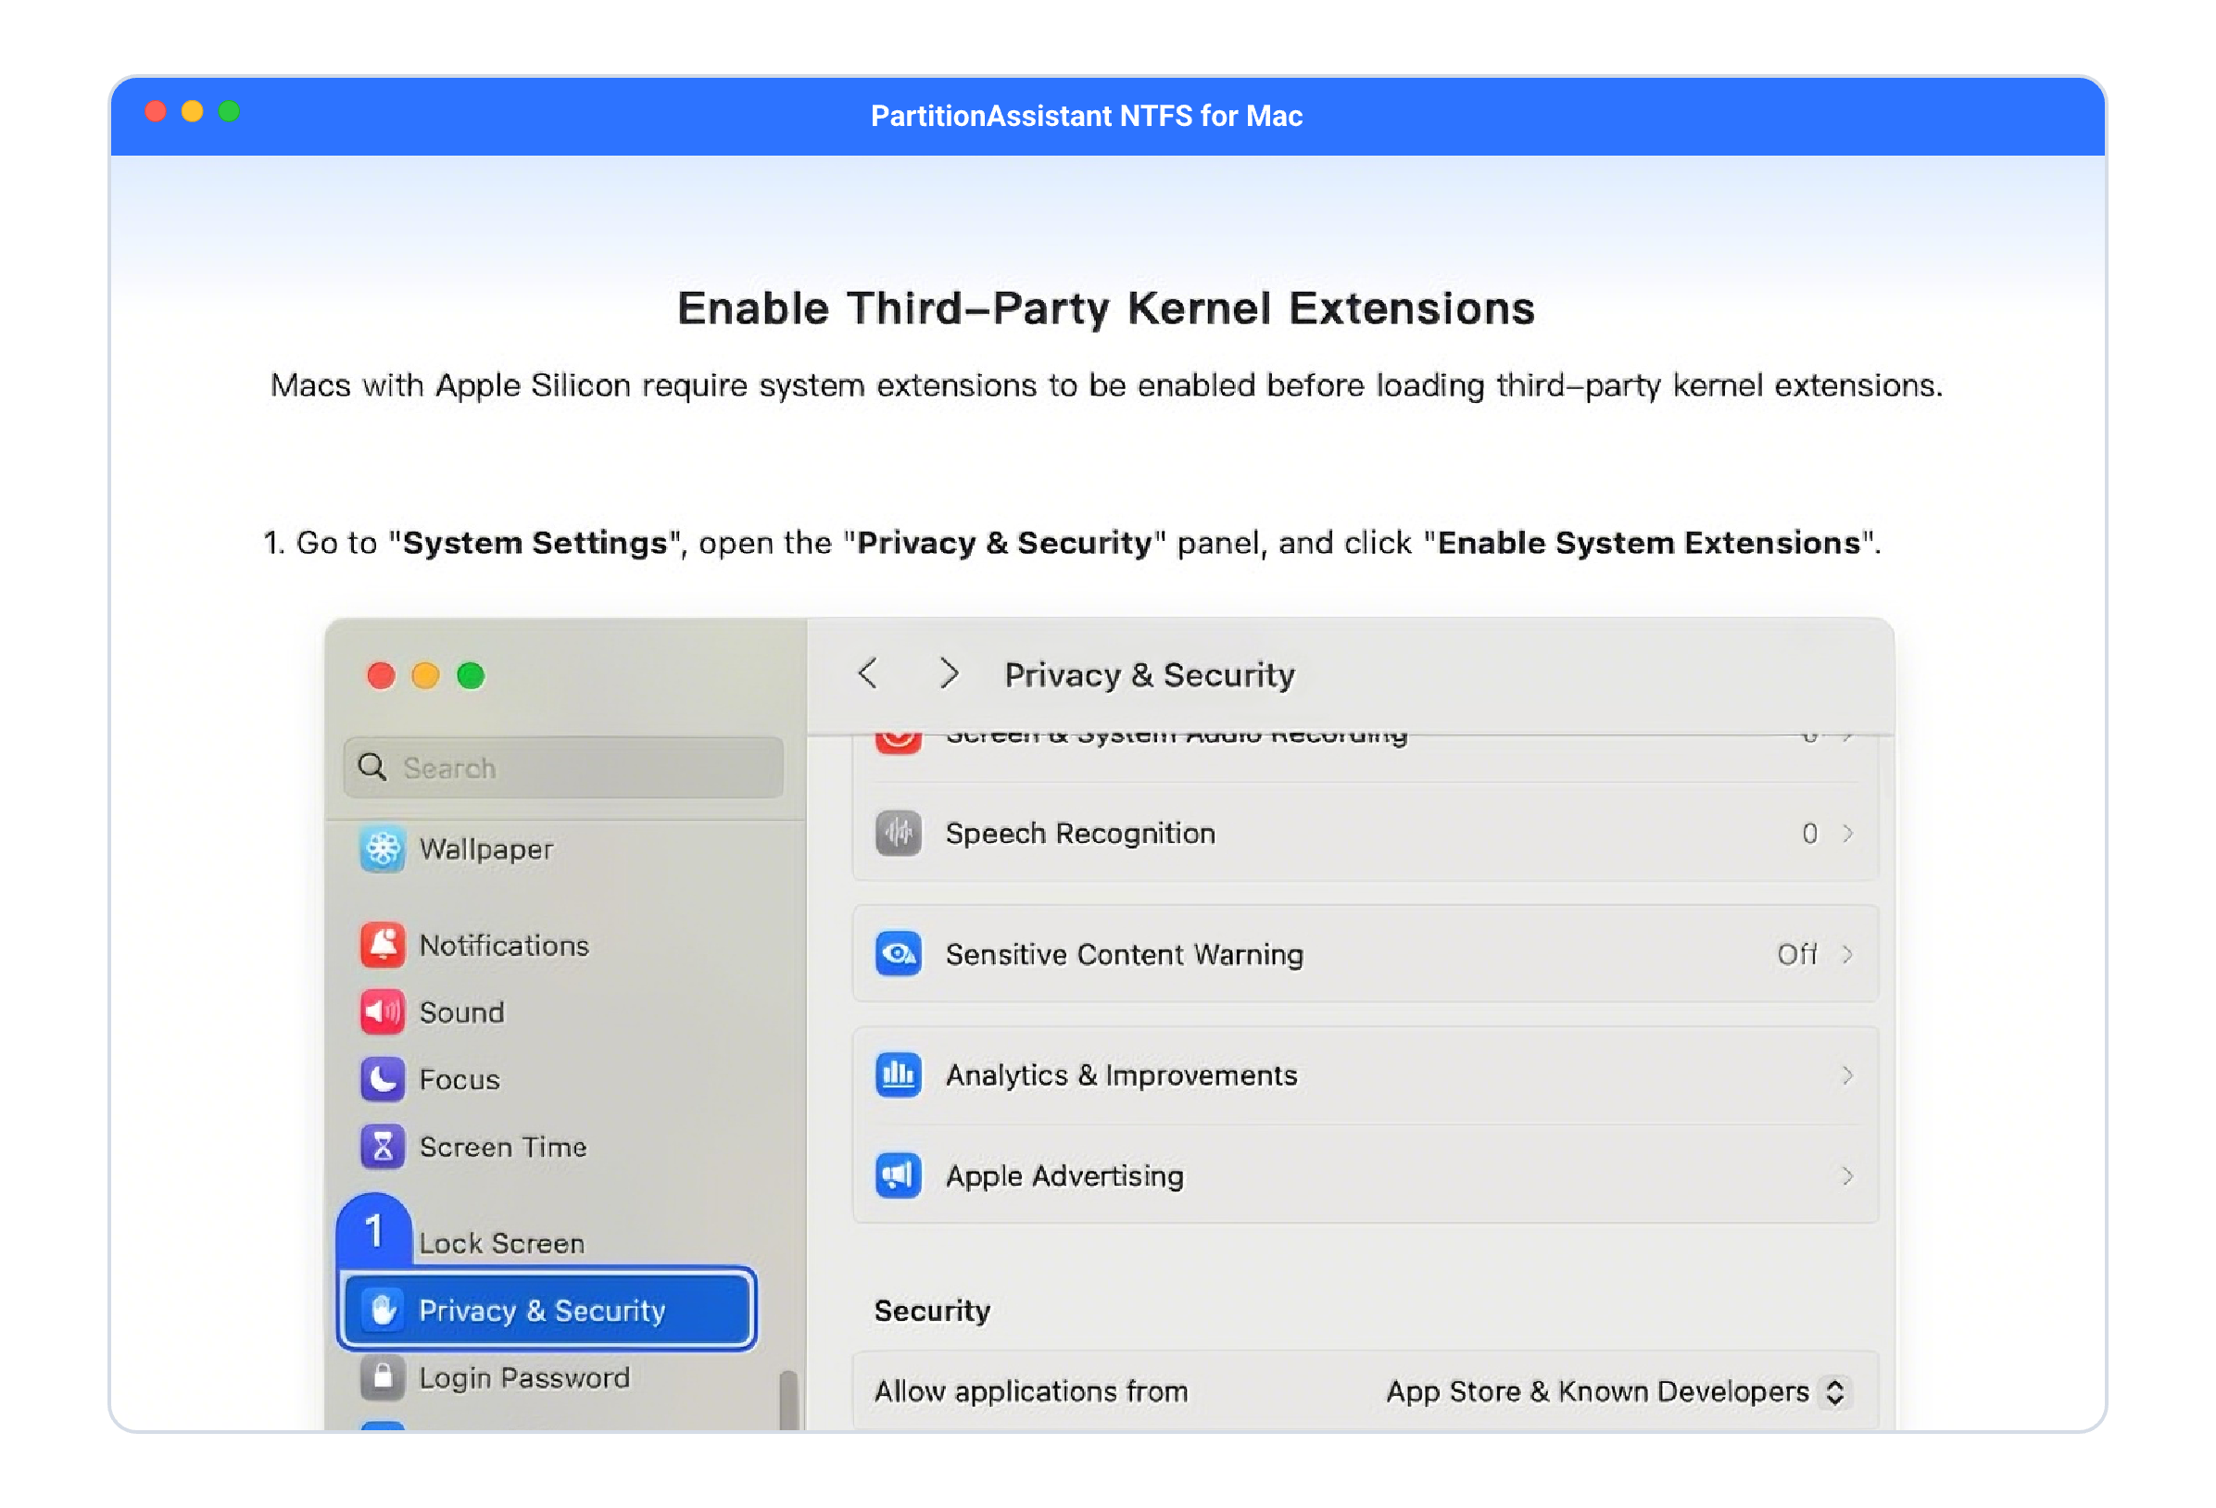The height and width of the screenshot is (1508, 2216).
Task: Click the Speech Recognition waveform icon
Action: pyautogui.click(x=898, y=833)
